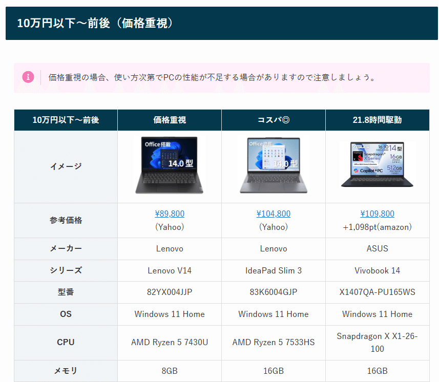Viewport: 439px width, 382px height.
Task: Select the CPU row label
Action: 66,342
